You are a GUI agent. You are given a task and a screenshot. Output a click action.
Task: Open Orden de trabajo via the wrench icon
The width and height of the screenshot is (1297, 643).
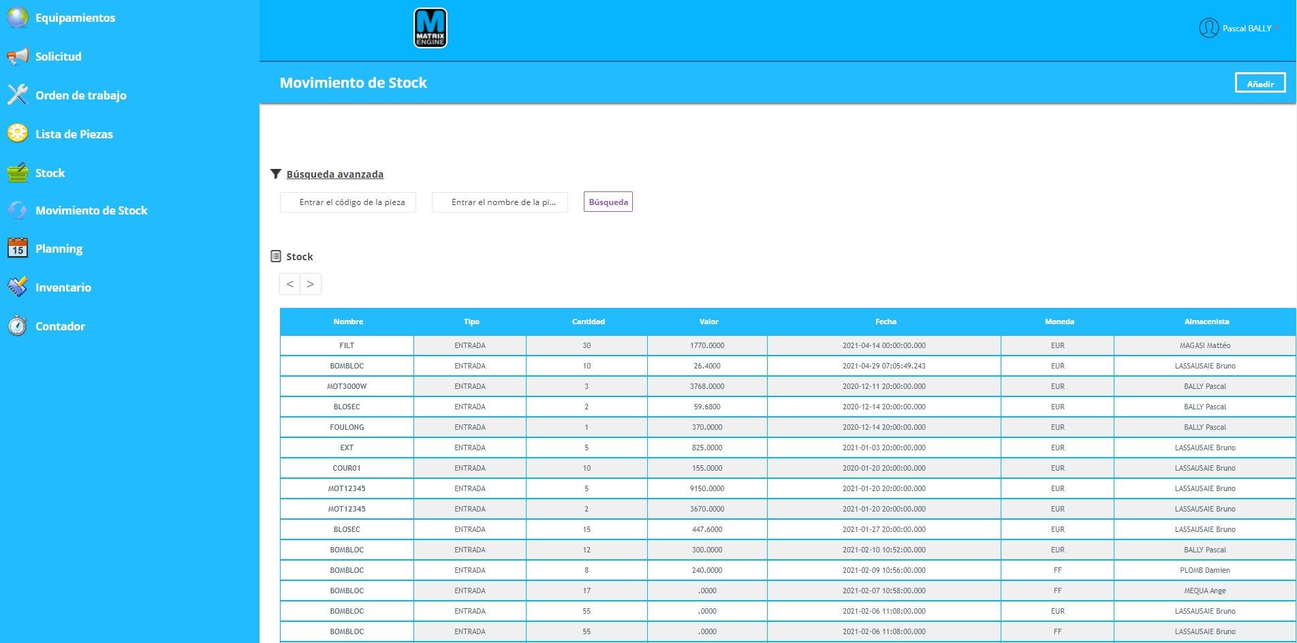[16, 95]
